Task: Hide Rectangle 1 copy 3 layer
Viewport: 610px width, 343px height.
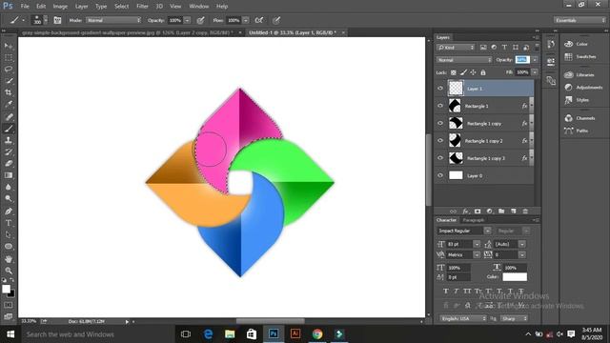Action: coord(440,158)
